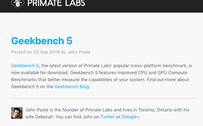
Task: Open the PRIMATE LABS wordmark in header
Action: click(x=56, y=3)
